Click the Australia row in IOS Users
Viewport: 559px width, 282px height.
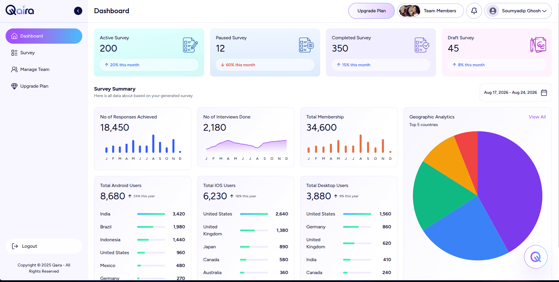[x=246, y=273]
